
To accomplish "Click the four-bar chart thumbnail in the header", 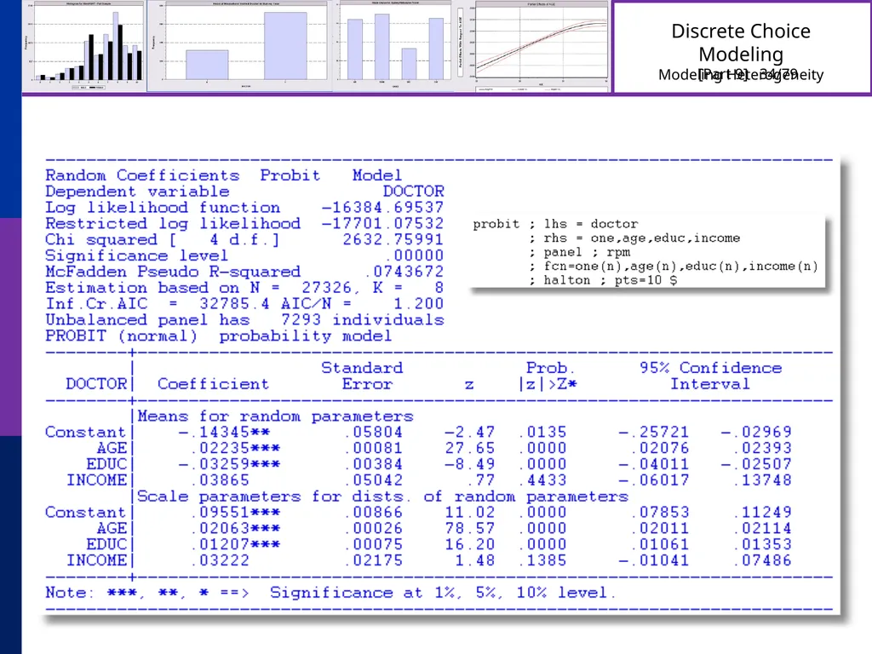I will point(395,46).
